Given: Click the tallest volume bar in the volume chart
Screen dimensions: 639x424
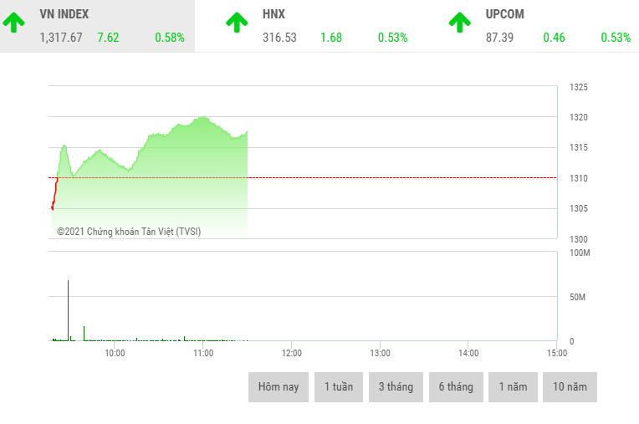Looking at the screenshot, I should point(68,309).
